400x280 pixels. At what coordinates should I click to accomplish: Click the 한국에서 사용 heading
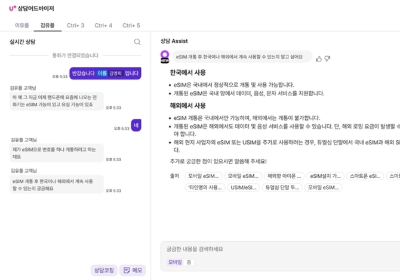point(187,73)
